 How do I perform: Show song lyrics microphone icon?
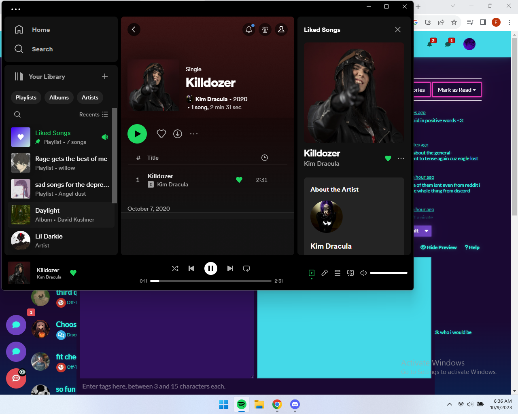tap(325, 273)
